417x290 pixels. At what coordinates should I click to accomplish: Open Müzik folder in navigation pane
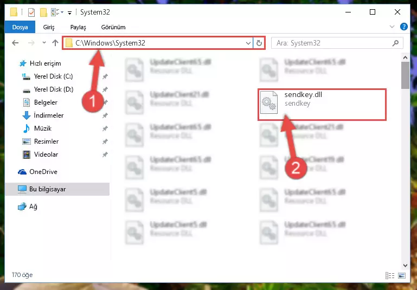[42, 128]
